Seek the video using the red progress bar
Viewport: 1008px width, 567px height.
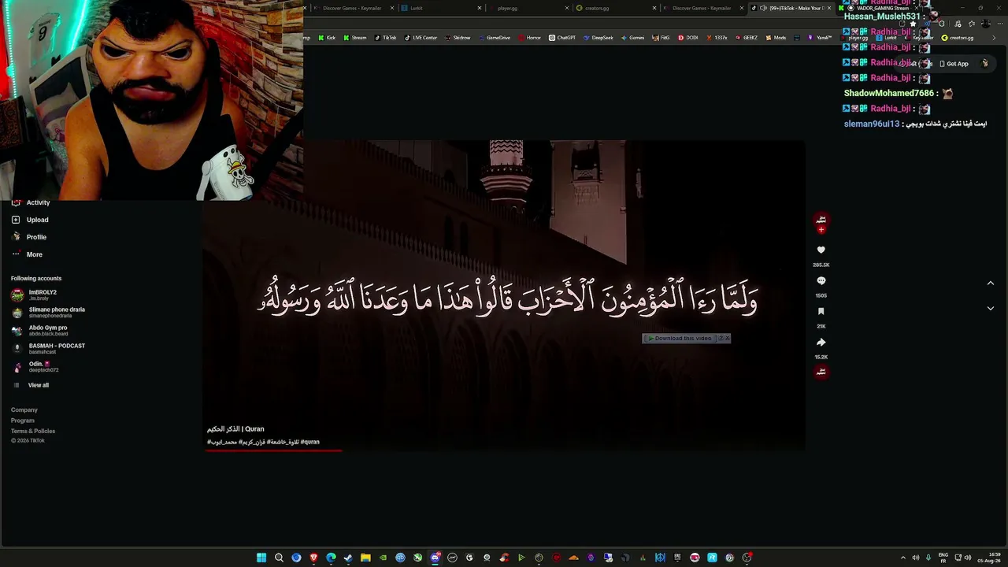(274, 451)
